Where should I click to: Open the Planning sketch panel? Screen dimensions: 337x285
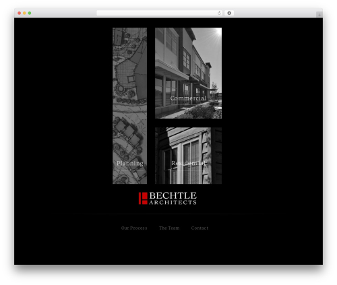point(129,106)
